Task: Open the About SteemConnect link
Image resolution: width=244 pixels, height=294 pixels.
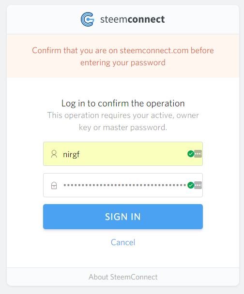Action: coord(123,277)
